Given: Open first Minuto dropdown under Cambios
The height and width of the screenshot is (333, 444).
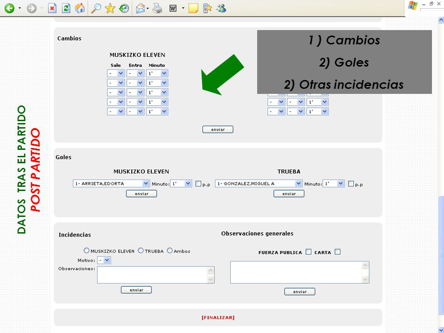Looking at the screenshot, I should (x=157, y=74).
